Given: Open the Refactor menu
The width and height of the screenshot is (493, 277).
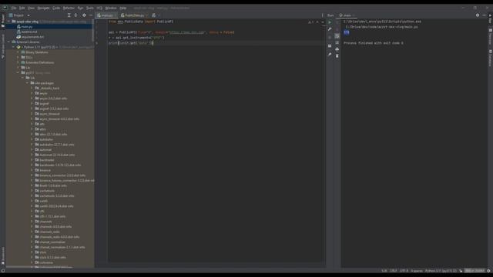Looking at the screenshot, I should tap(69, 8).
